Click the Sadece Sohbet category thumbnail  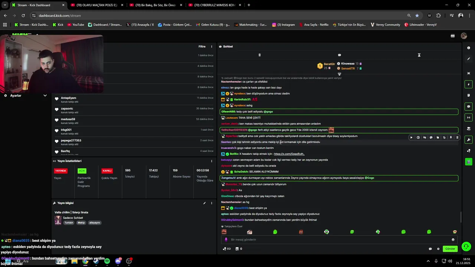coord(58,220)
